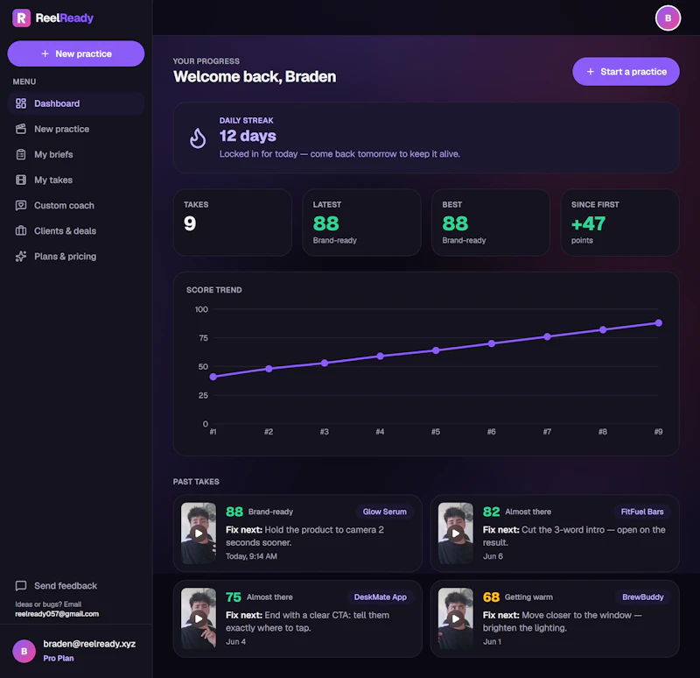The width and height of the screenshot is (700, 678).
Task: Click the FitFuel Bars tag
Action: tap(642, 512)
